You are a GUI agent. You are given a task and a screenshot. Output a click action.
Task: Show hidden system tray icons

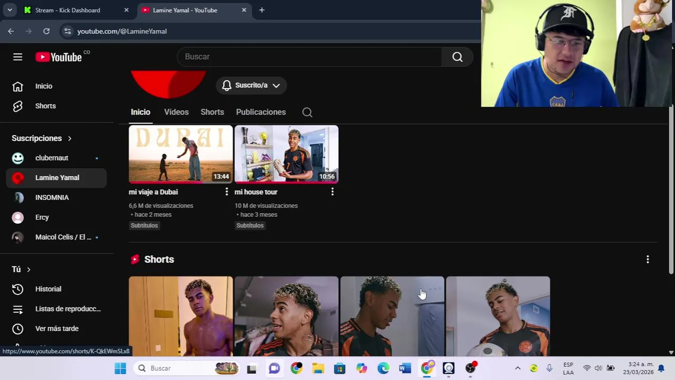pyautogui.click(x=518, y=368)
